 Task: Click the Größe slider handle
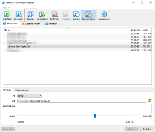tap(95, 116)
